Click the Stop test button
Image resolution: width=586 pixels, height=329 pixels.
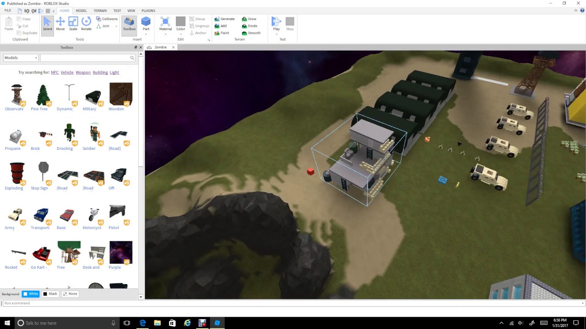point(290,24)
